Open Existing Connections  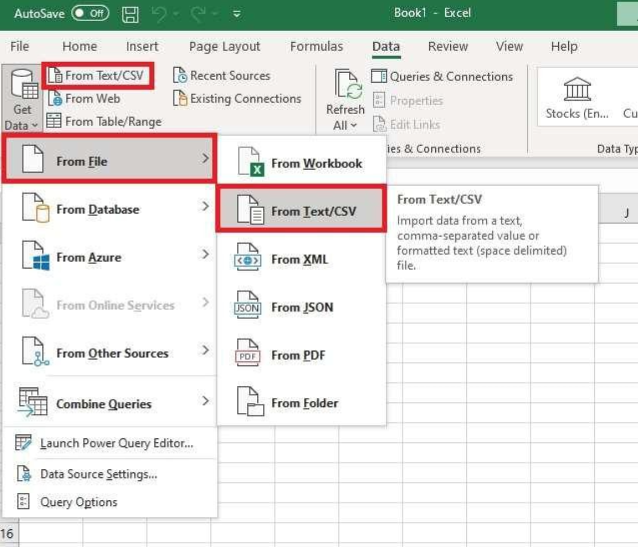[237, 99]
